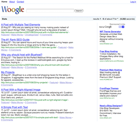Open the Contact page link
This screenshot has height=123, width=137.
click(20, 2)
